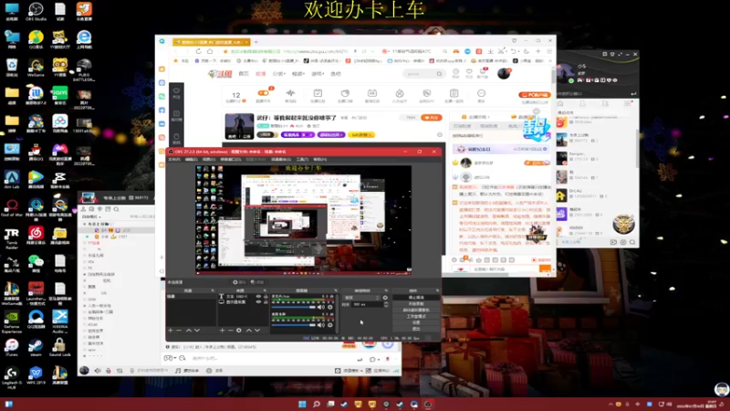This screenshot has height=411, width=730.
Task: Open OBS Studio desktop shortcut
Action: click(x=36, y=12)
